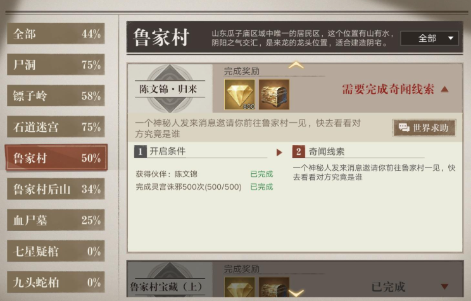Click the arrow between 开启条件 and 奇闻线索
The image size is (471, 301).
pos(279,152)
